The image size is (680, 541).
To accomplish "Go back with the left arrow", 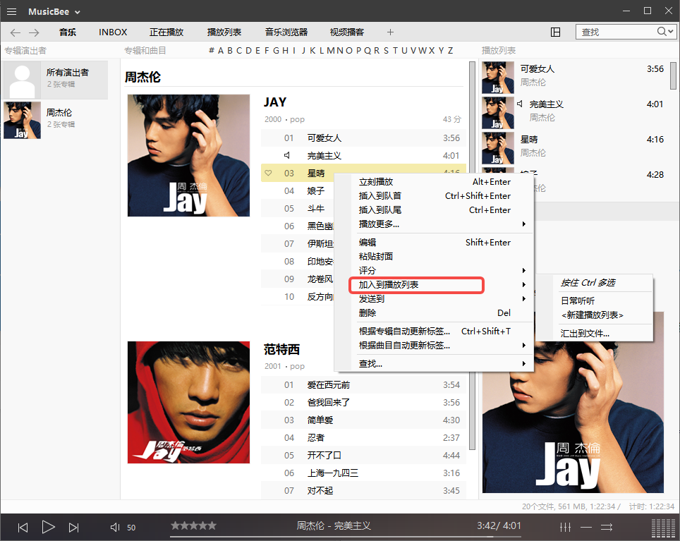I will (x=16, y=32).
